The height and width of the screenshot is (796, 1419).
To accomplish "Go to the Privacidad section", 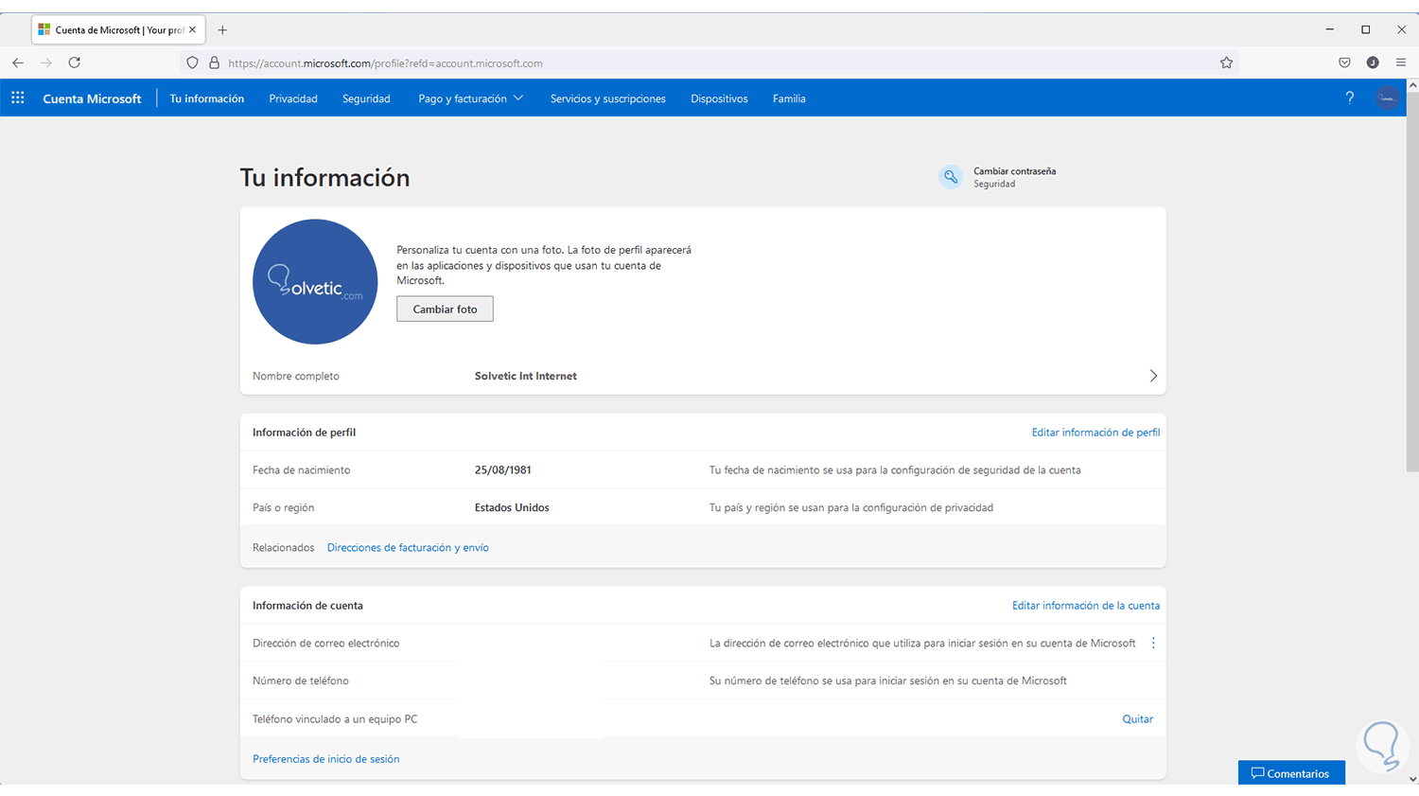I will [x=293, y=98].
